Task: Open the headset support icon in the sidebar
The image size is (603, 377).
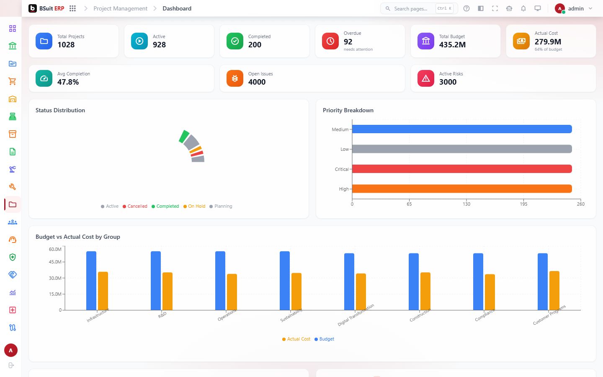Action: tap(13, 240)
